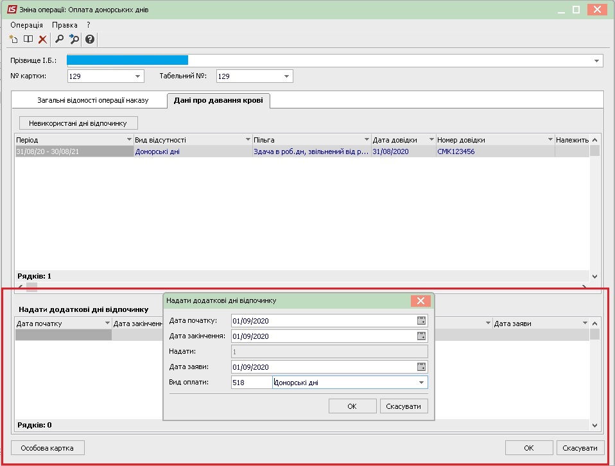Click the open book edit toolbar icon
This screenshot has height=466, width=615.
tap(28, 39)
